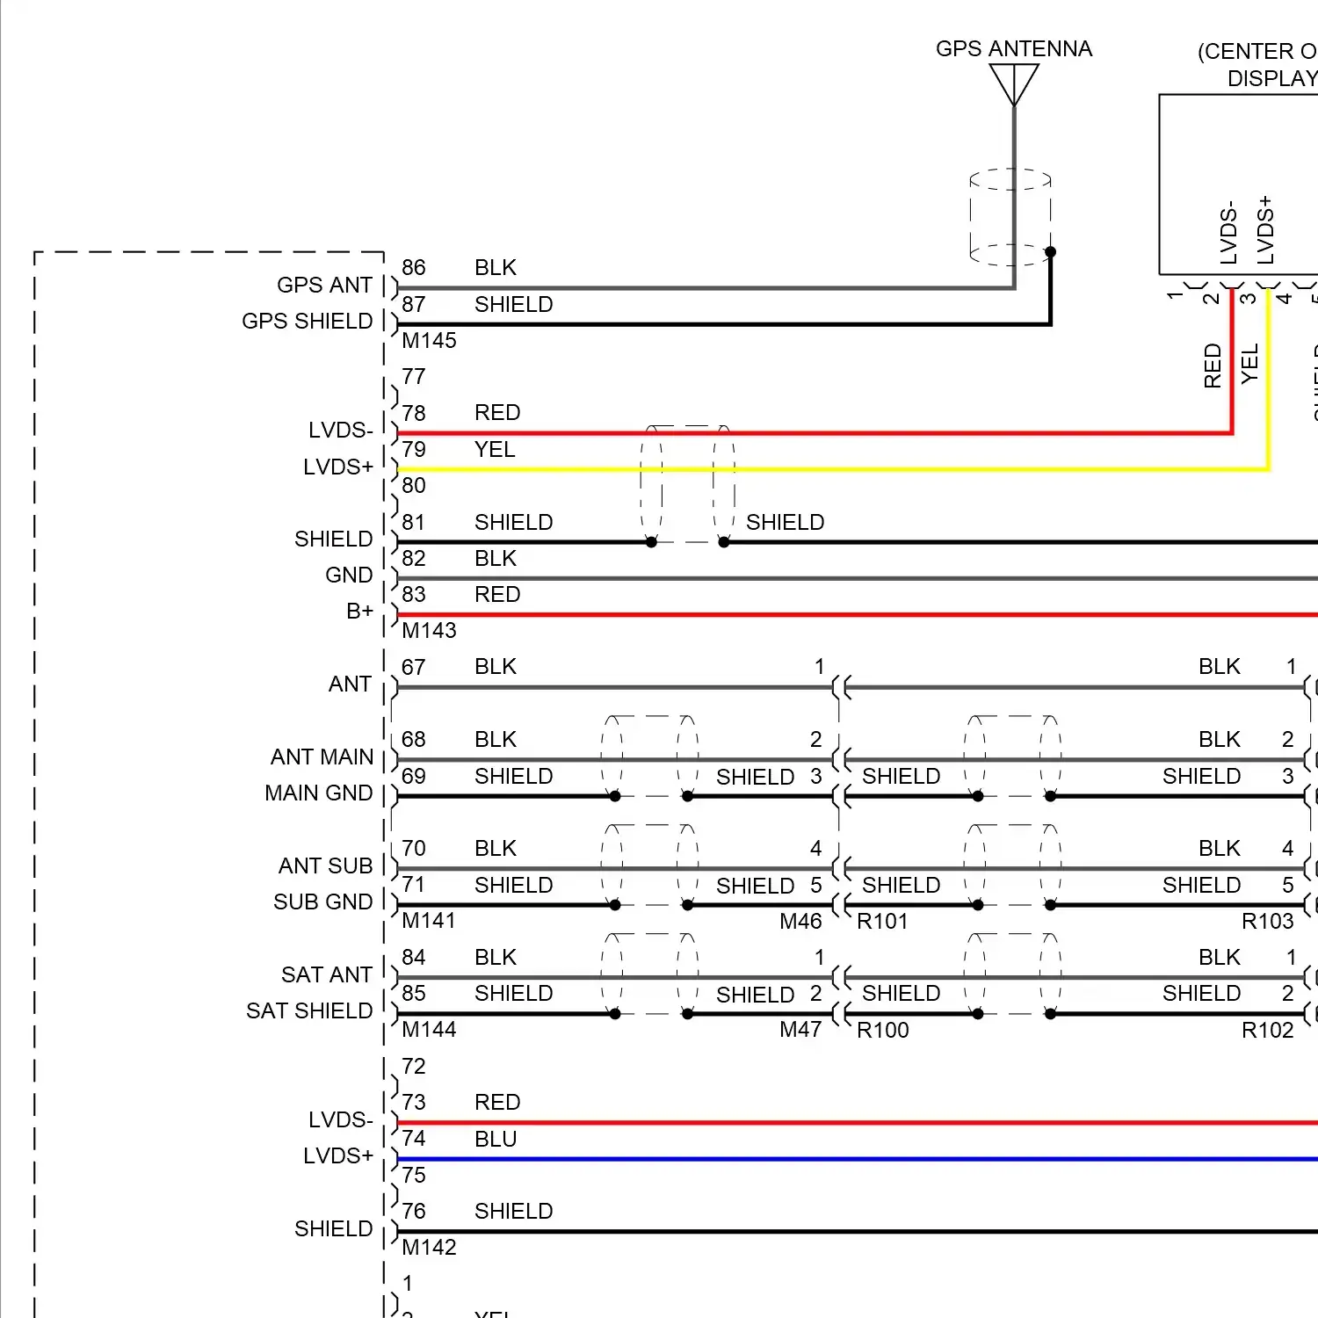
Task: Click the blue wire from pin 74
Action: (x=858, y=1159)
